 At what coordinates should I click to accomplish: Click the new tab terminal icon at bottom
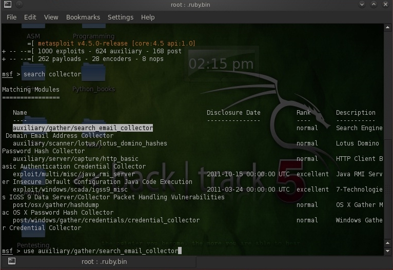coord(11,261)
